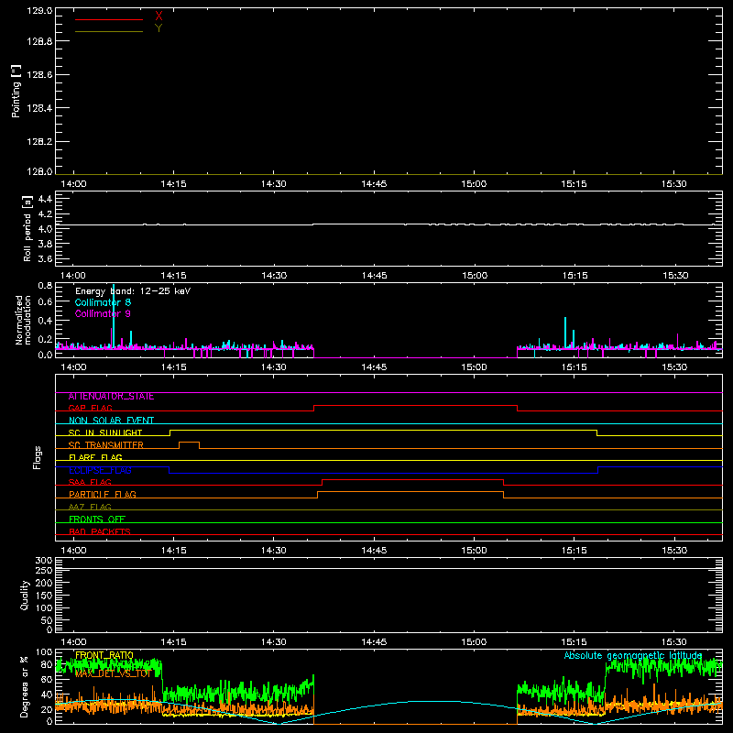Click the 14:45 time label under Pointing plot
Image resolution: width=733 pixels, height=733 pixels.
(374, 184)
